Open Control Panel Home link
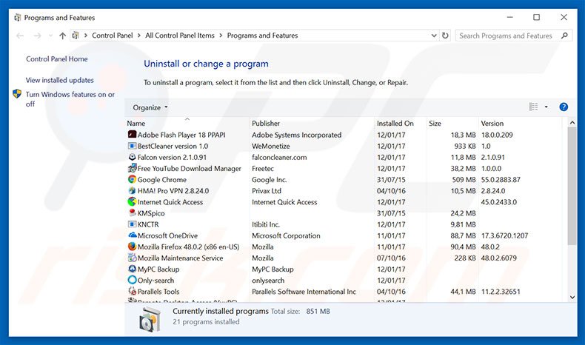 pyautogui.click(x=57, y=59)
